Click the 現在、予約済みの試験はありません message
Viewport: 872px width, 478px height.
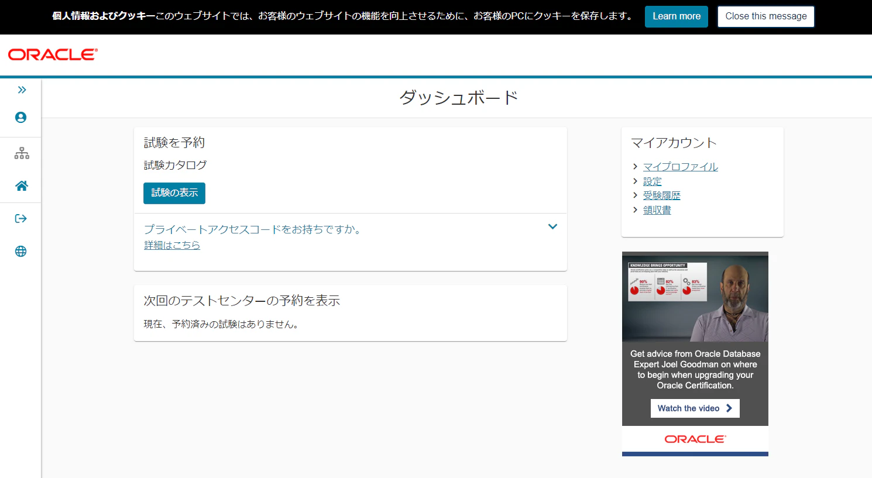pyautogui.click(x=222, y=324)
